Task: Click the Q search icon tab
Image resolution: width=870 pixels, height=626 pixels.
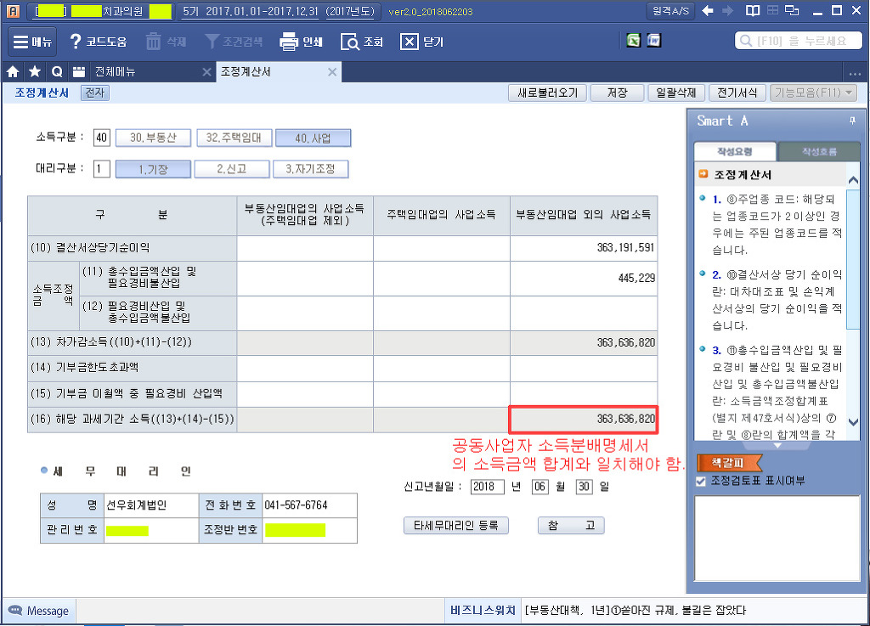Action: [57, 71]
